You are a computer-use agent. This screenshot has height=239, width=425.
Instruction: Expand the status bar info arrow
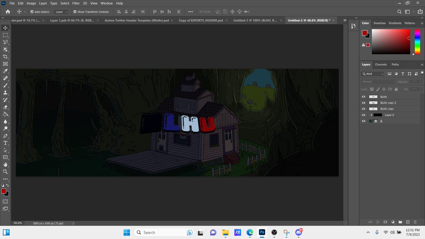click(x=73, y=223)
